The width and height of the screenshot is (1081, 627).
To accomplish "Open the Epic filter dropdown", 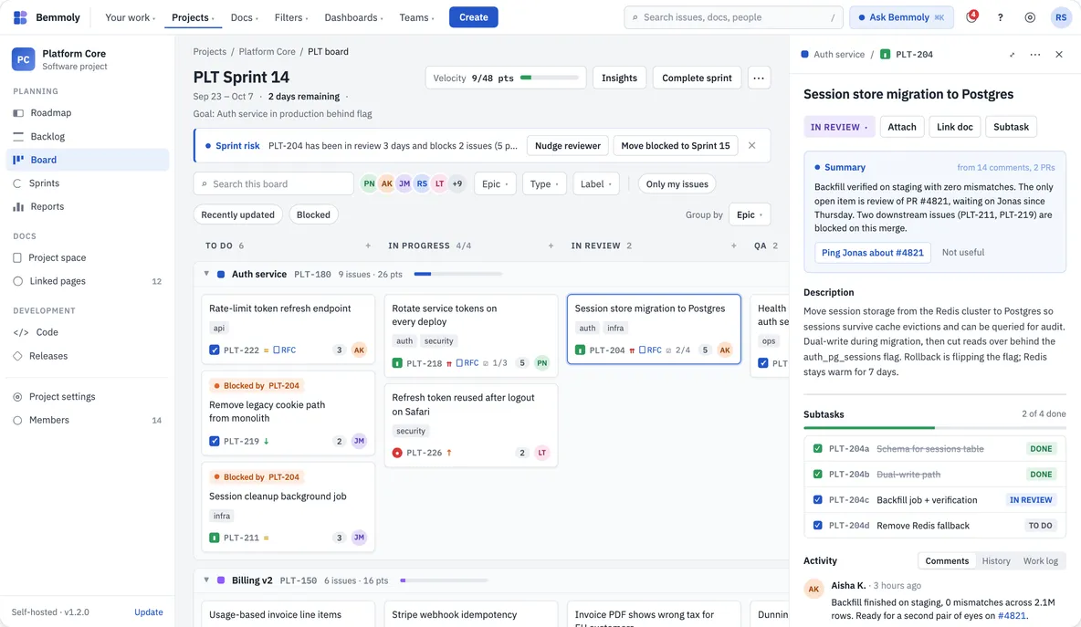I will [495, 184].
